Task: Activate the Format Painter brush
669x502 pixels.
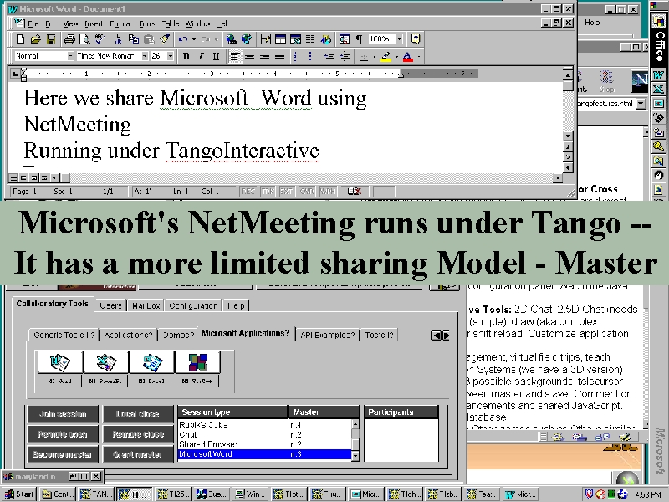Action: click(x=164, y=39)
